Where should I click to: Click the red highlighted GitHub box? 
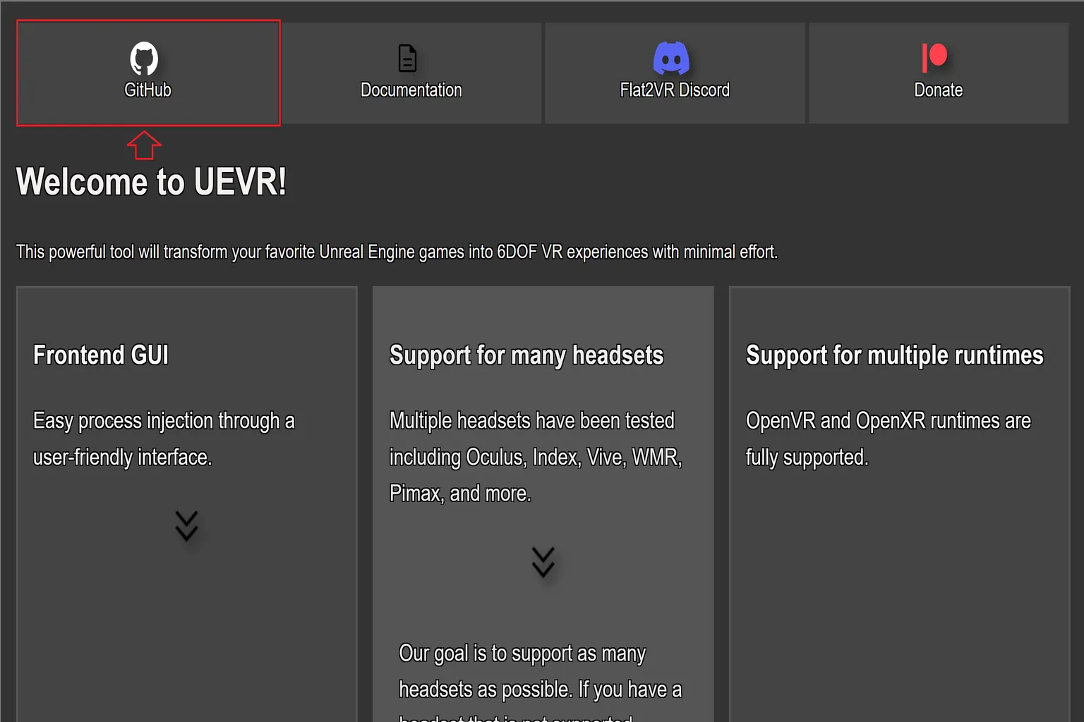[147, 73]
